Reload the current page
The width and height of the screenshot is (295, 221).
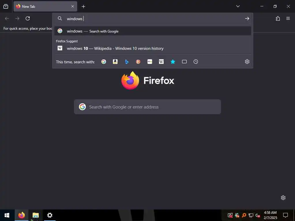coord(28,18)
